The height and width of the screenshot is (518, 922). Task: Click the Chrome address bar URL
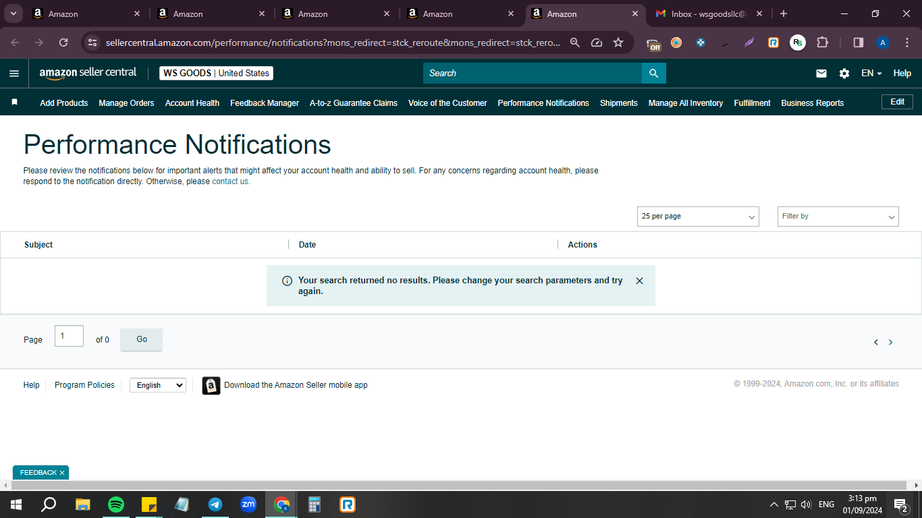pyautogui.click(x=333, y=42)
